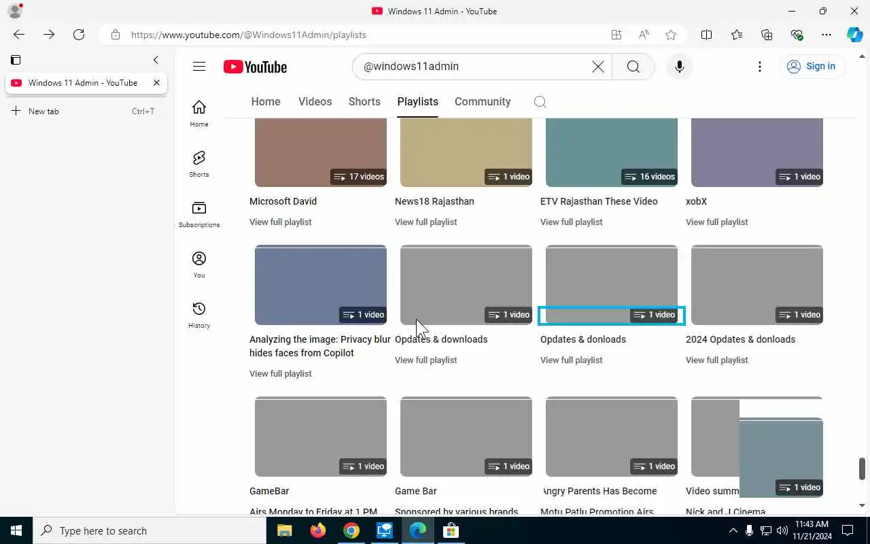Viewport: 870px width, 544px height.
Task: Open the Opdates & downloads playlist title
Action: (x=441, y=339)
